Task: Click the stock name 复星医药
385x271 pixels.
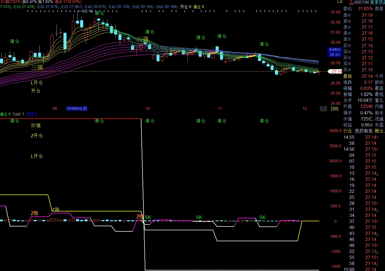Action: pyautogui.click(x=377, y=2)
